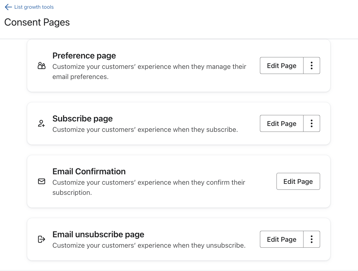Viewport: 358px width, 271px height.
Task: Click the Preference page people icon
Action: [x=41, y=66]
